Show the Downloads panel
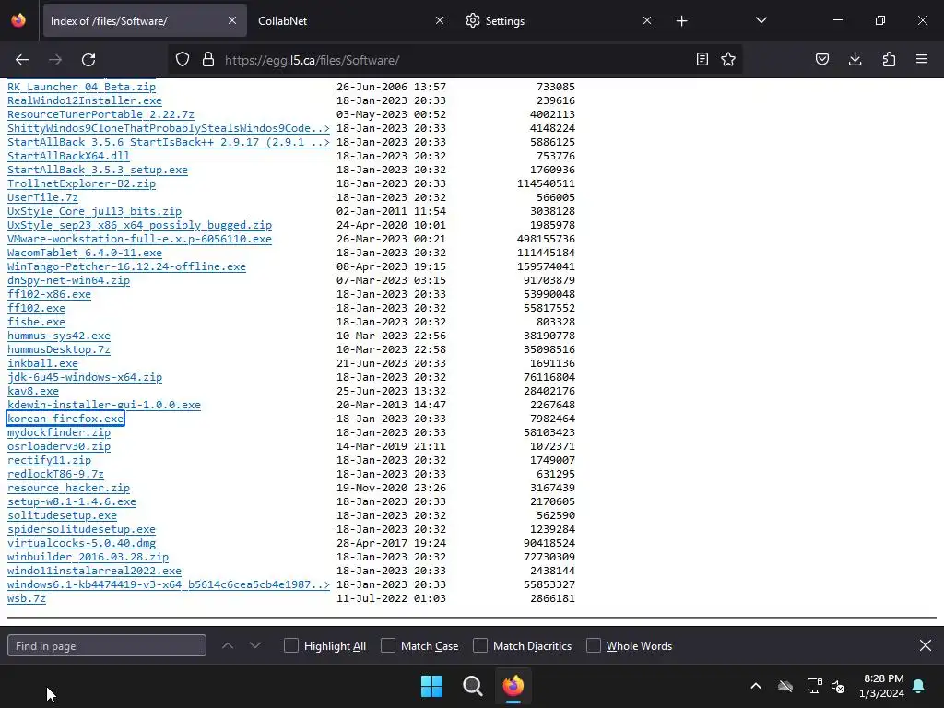Viewport: 944px width, 708px height. (x=855, y=60)
